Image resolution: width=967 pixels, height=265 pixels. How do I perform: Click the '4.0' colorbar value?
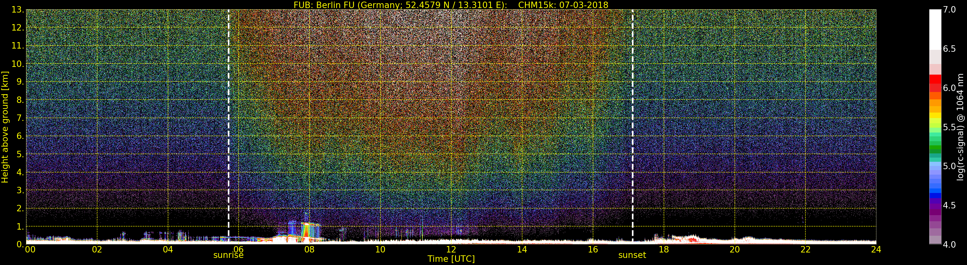(949, 244)
